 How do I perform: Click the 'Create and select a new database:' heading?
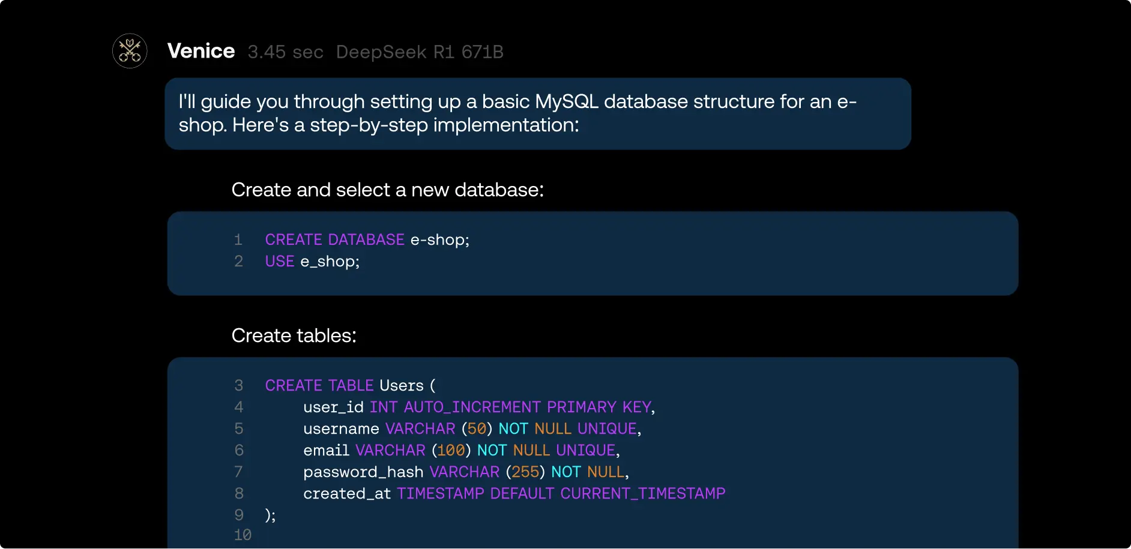point(388,190)
